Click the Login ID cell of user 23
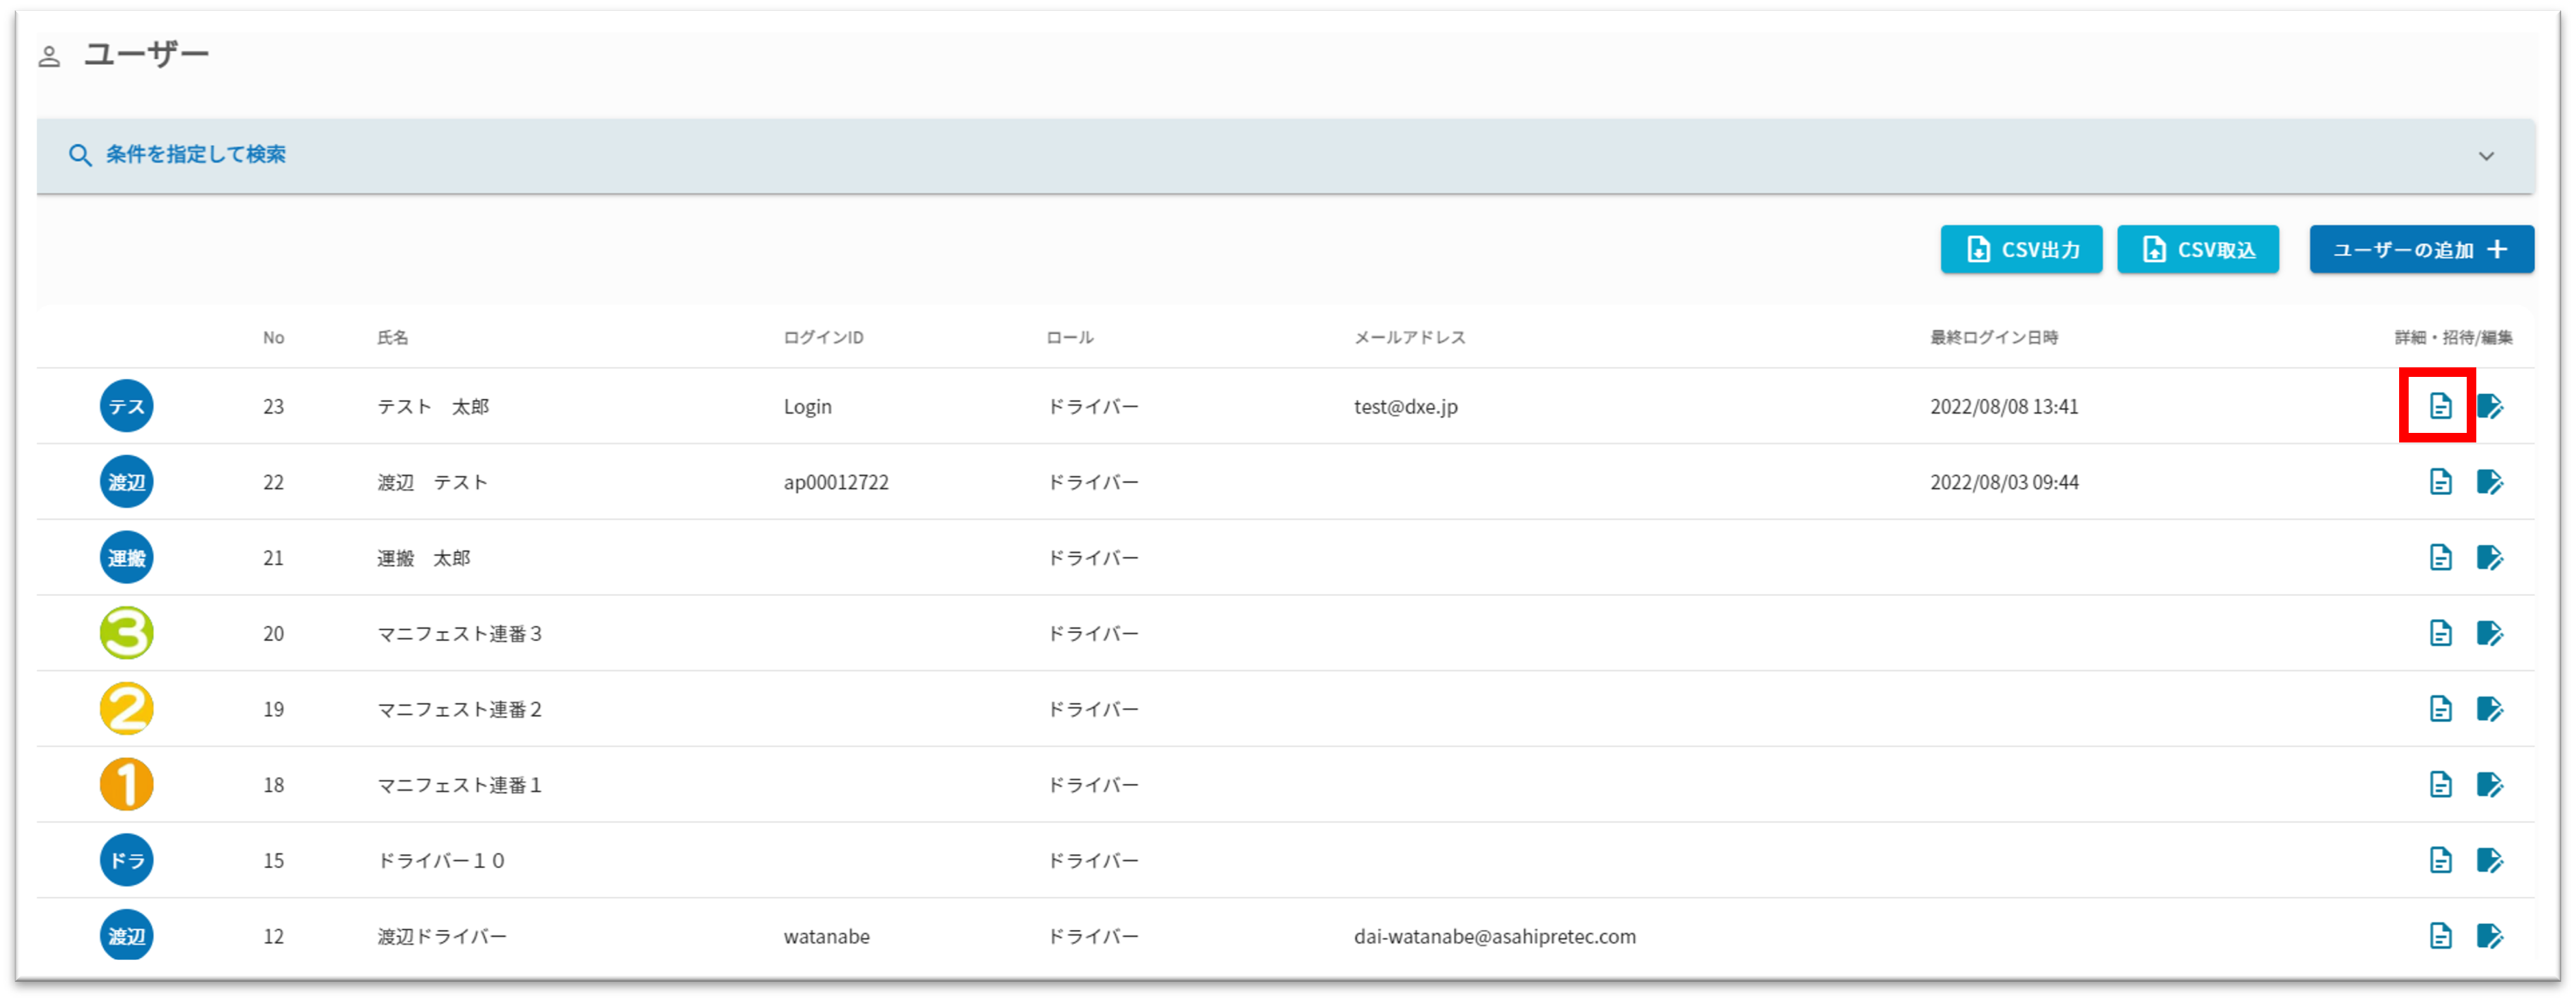Image resolution: width=2576 pixels, height=1001 pixels. [808, 407]
